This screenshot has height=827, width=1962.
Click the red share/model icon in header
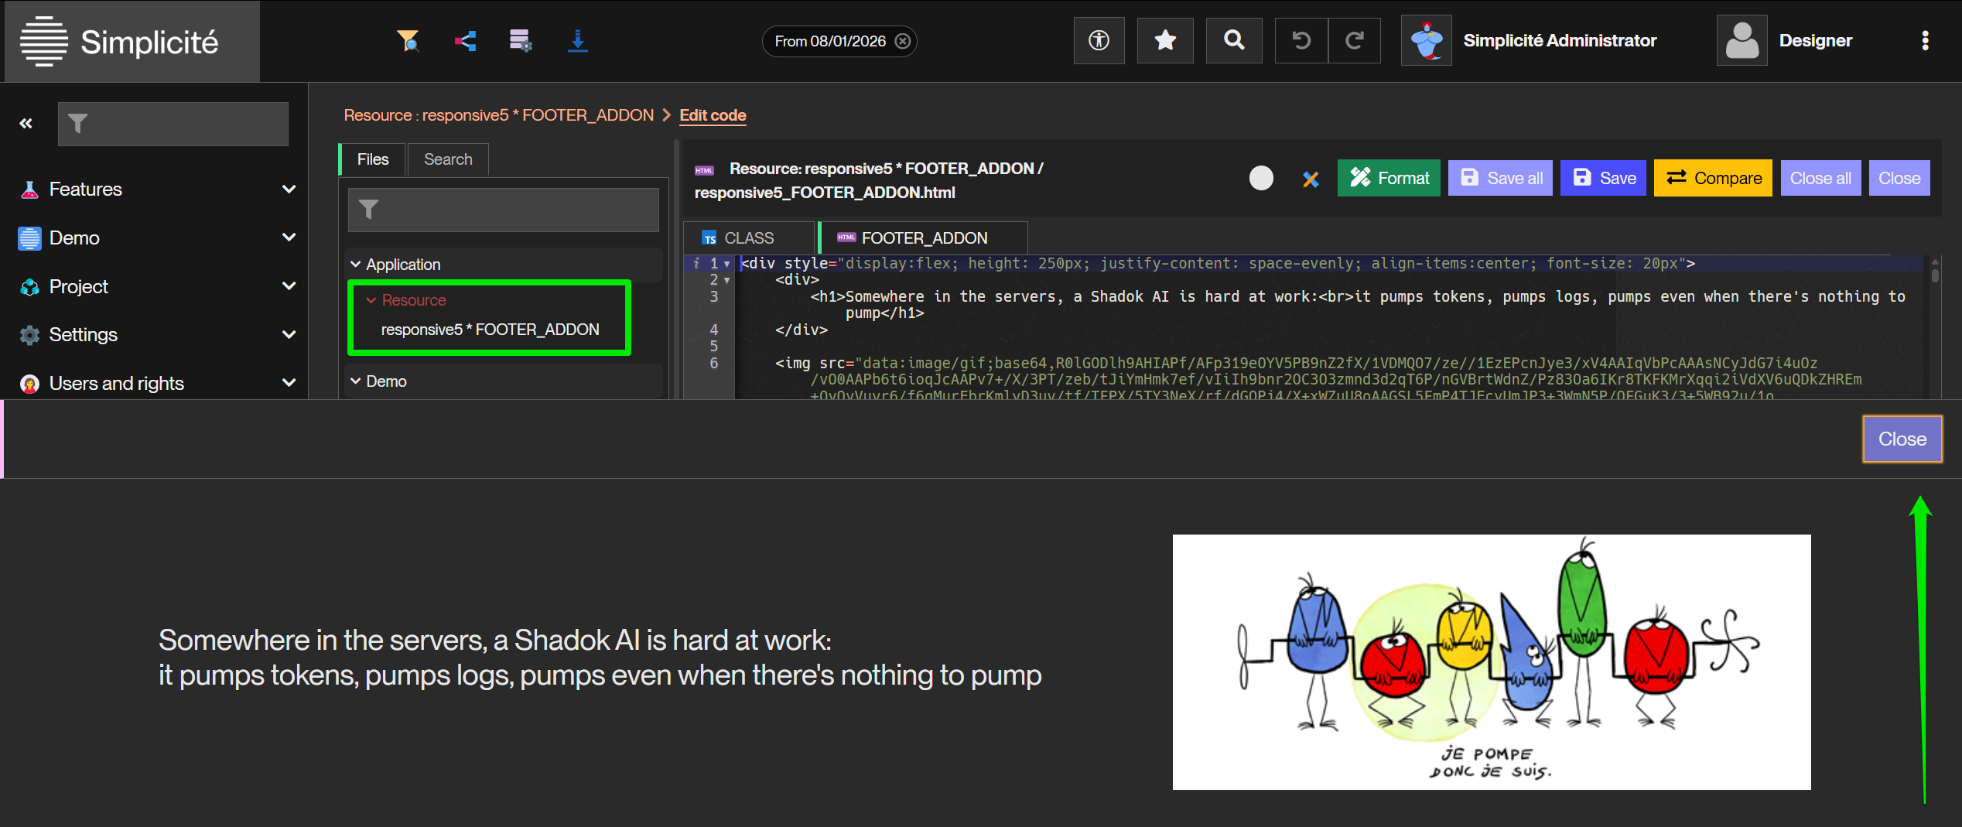[x=465, y=40]
